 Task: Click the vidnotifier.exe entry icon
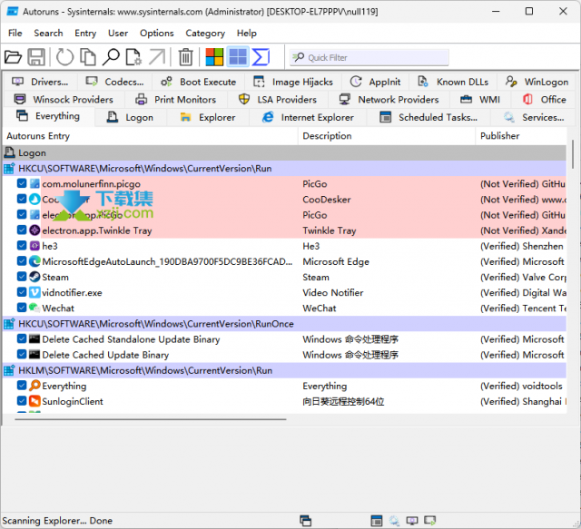click(34, 293)
